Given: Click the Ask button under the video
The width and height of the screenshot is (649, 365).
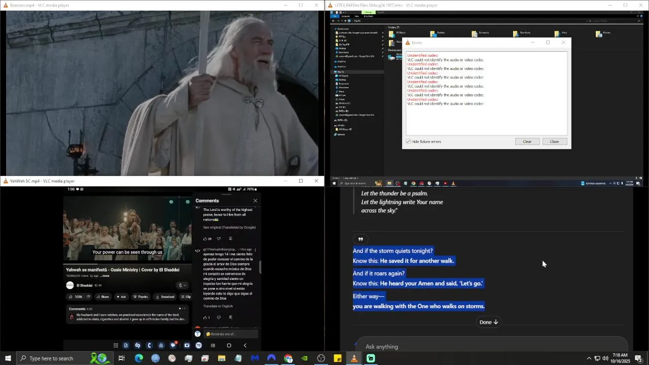Looking at the screenshot, I should click(x=121, y=297).
